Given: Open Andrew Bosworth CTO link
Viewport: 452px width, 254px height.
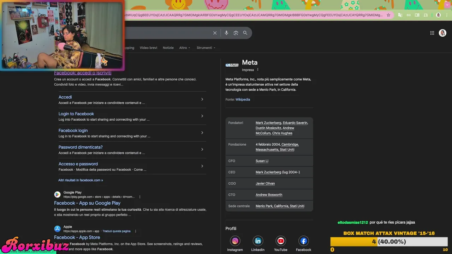Looking at the screenshot, I should tap(269, 195).
